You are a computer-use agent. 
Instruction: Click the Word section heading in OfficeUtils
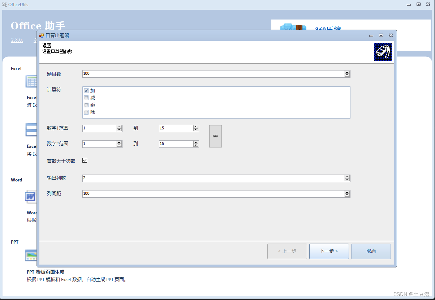pyautogui.click(x=17, y=180)
